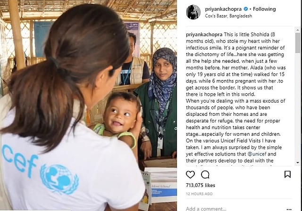Screen dimensions: 302x211
Task: Click the scrollbar track below the thumb
Action: click(x=298, y=106)
